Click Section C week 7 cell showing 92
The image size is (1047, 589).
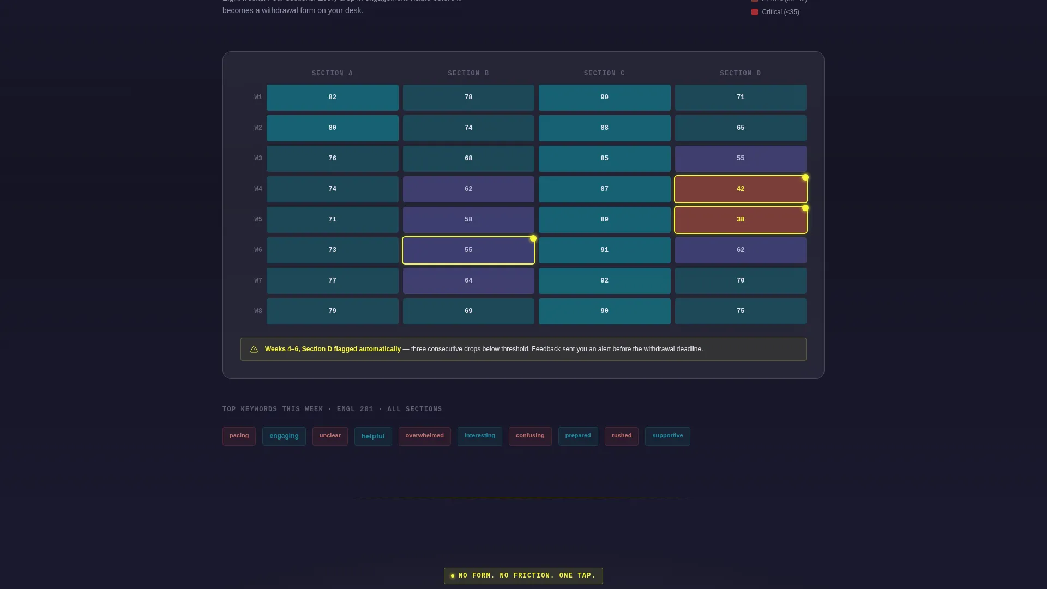[x=605, y=281]
